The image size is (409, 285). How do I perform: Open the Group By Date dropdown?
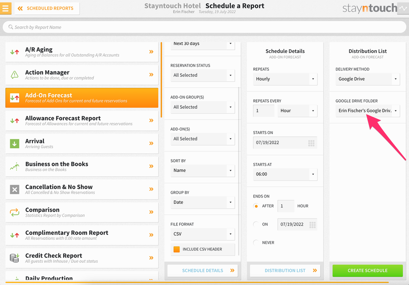pyautogui.click(x=203, y=202)
